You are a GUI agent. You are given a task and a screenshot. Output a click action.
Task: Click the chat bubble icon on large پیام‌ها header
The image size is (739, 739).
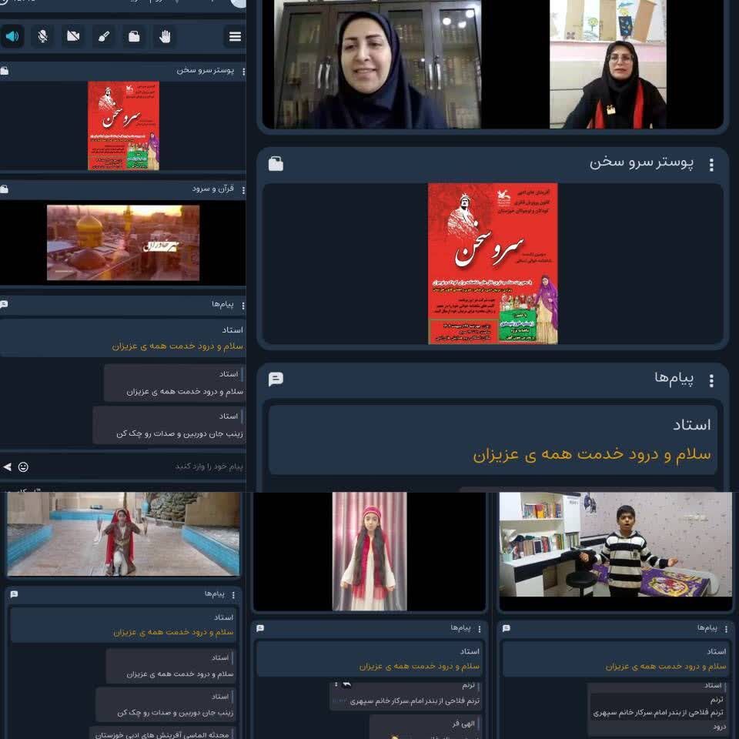pyautogui.click(x=276, y=379)
